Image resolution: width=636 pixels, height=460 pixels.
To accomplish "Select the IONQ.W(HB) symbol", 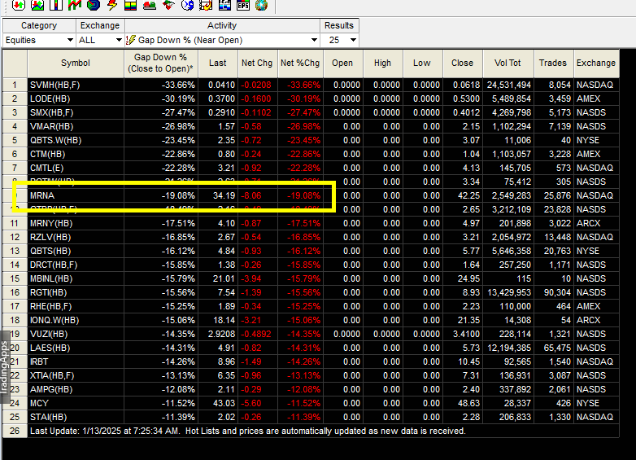I will tap(54, 320).
